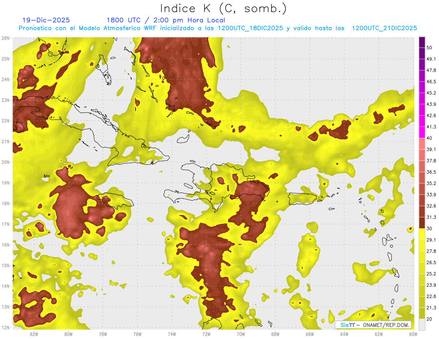
Task: Click the colorbar value 49.1
Action: [x=432, y=59]
